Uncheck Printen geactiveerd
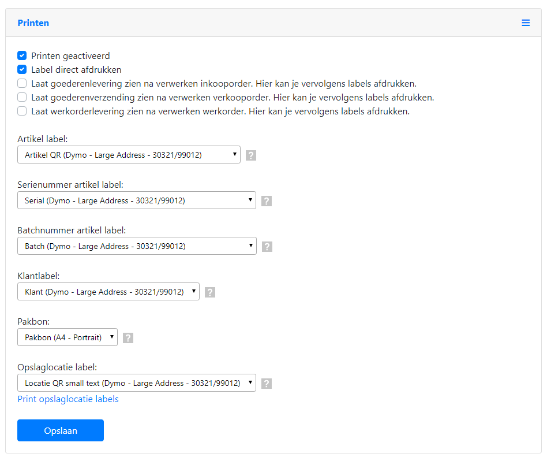 coord(21,55)
